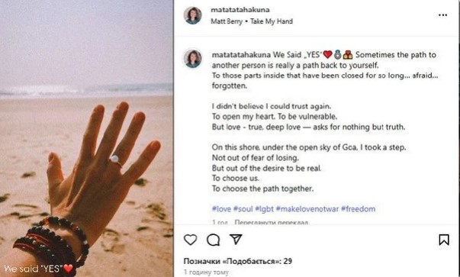460x277 pixels.
Task: Open comments with the speech bubble icon
Action: pos(214,240)
